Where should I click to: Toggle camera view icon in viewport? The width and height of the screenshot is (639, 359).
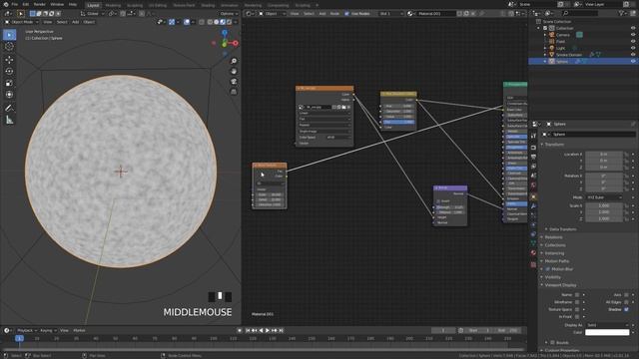(x=234, y=82)
